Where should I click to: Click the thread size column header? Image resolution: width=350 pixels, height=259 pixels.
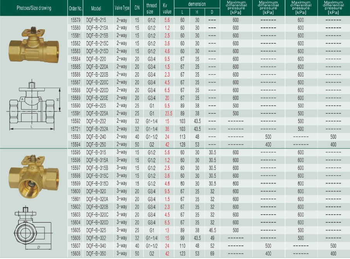click(151, 8)
